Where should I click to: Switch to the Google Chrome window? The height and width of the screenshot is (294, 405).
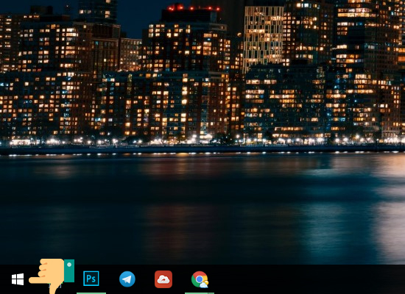(x=200, y=279)
